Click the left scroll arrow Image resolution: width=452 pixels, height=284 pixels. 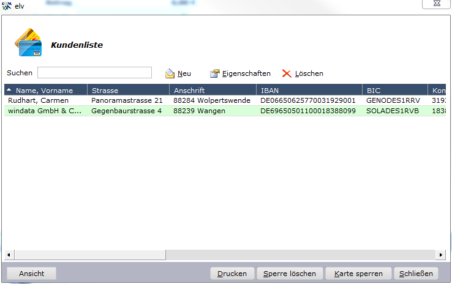coord(9,255)
